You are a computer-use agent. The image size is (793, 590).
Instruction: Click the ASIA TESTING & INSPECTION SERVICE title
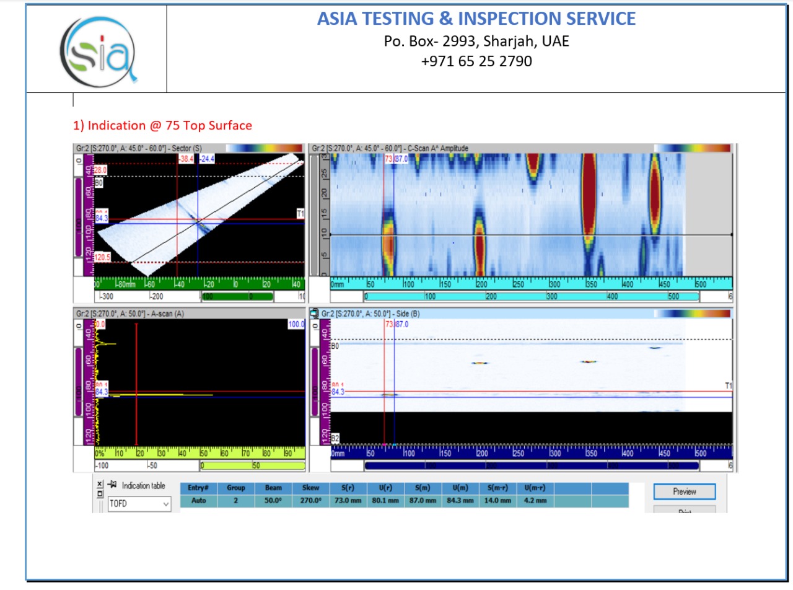[476, 19]
